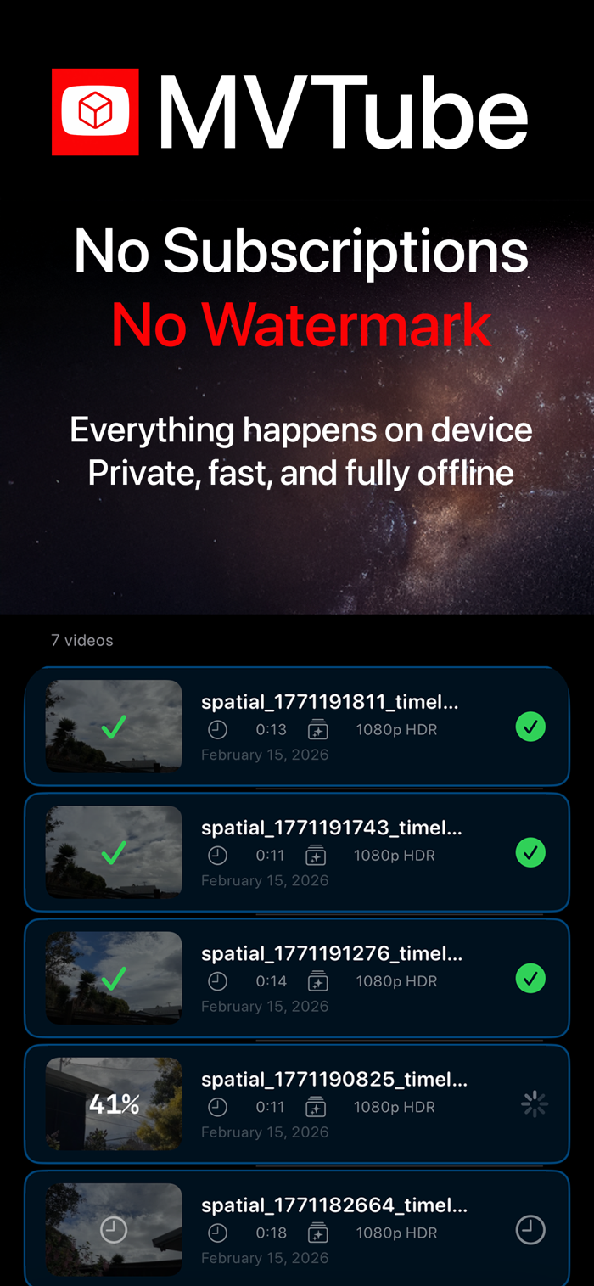This screenshot has width=594, height=1286.
Task: Click the queued thumbnail for spatial_1771182664
Action: tap(114, 1229)
